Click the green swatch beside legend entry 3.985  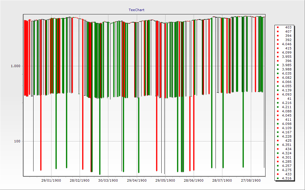tap(278, 65)
